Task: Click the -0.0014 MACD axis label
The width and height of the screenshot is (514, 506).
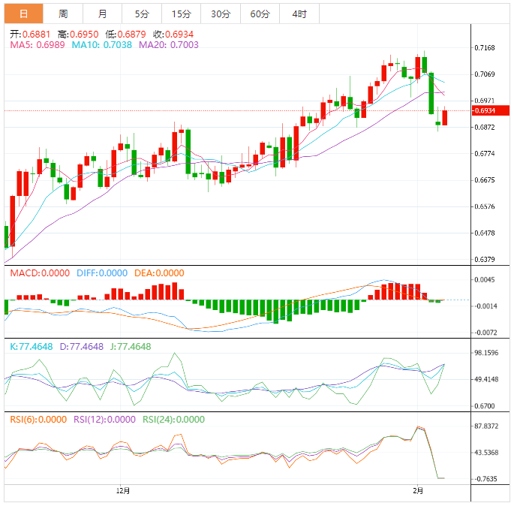Action: [485, 306]
